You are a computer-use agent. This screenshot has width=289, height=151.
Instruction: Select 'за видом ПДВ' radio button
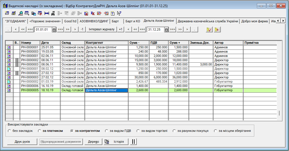[x=107, y=131]
